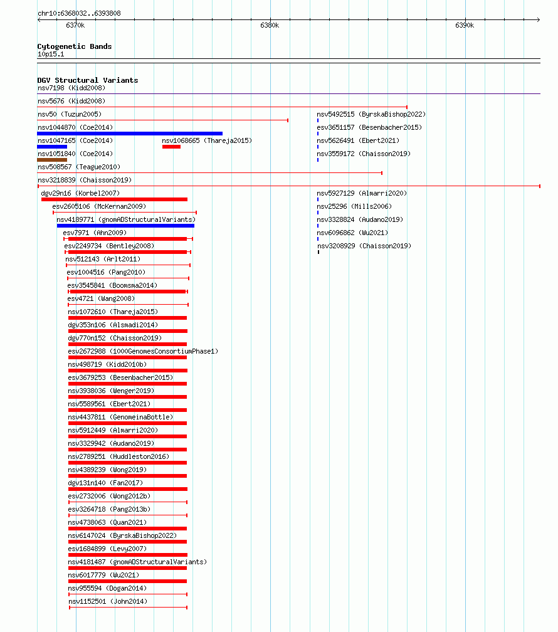Open nsv4437811 (GenomeinaBottle) label
Screen dimensions: 558x632
click(120, 417)
